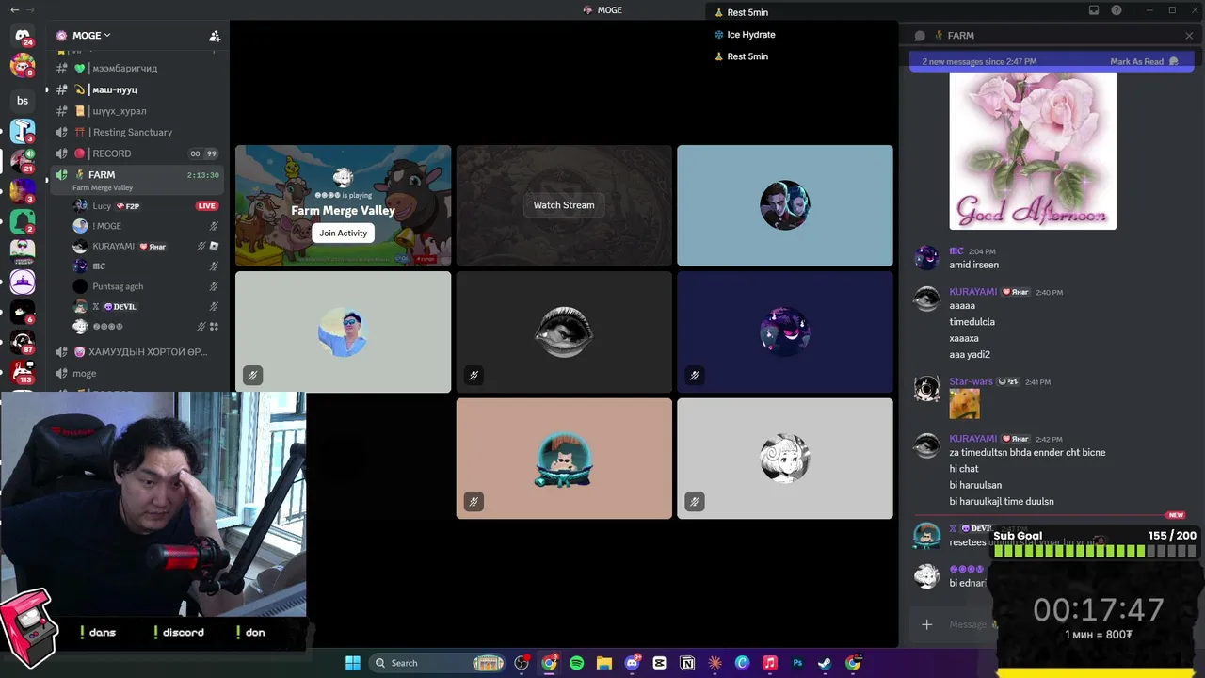
Task: Open the Discord help icon
Action: point(1117,10)
